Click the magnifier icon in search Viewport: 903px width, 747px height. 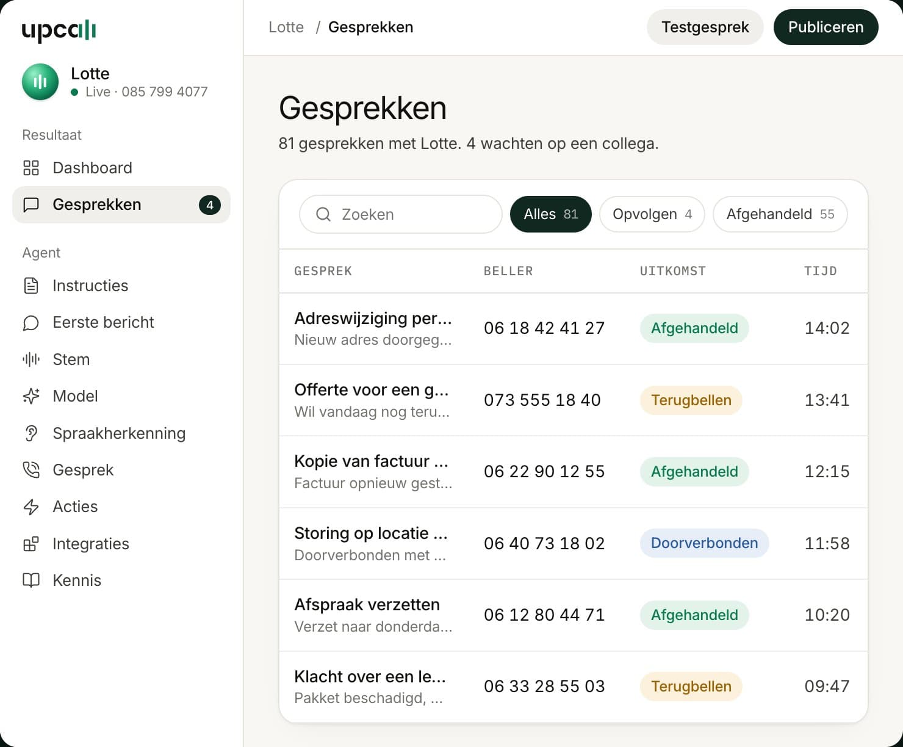[x=323, y=214]
